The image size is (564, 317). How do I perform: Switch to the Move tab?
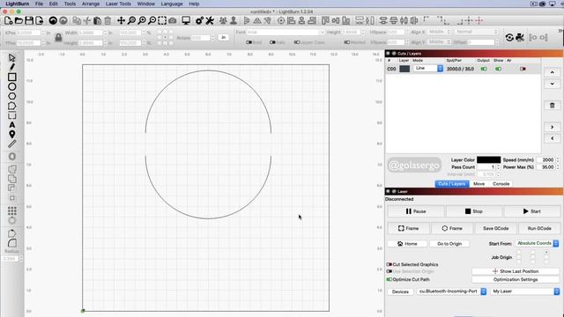click(x=479, y=184)
